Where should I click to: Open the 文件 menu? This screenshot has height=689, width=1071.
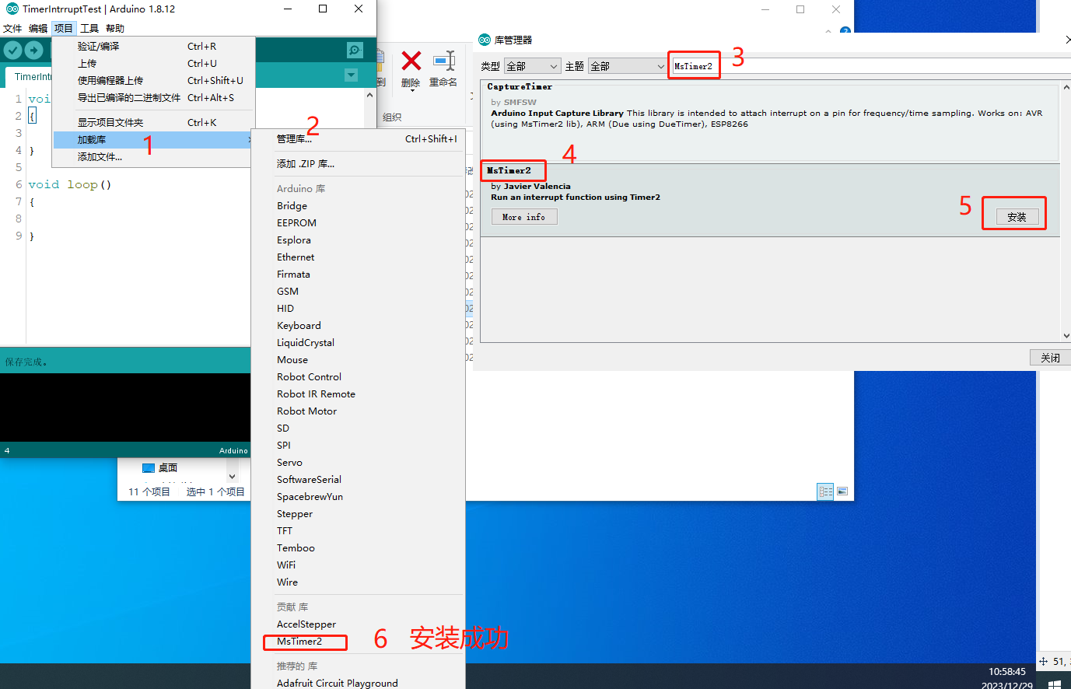[12, 28]
